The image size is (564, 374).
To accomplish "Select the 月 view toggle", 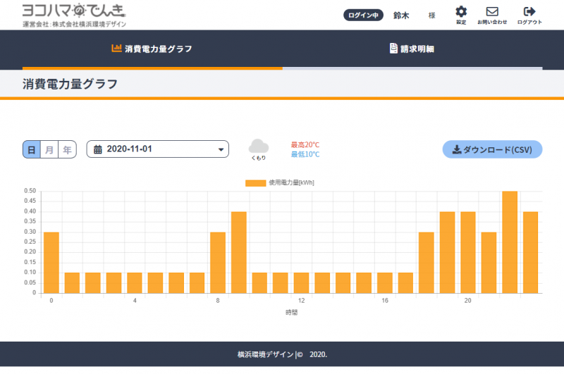I will 49,149.
